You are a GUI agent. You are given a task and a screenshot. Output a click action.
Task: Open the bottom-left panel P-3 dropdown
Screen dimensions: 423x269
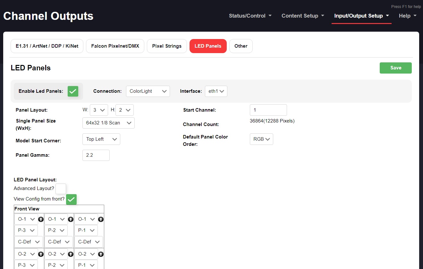[26, 265]
